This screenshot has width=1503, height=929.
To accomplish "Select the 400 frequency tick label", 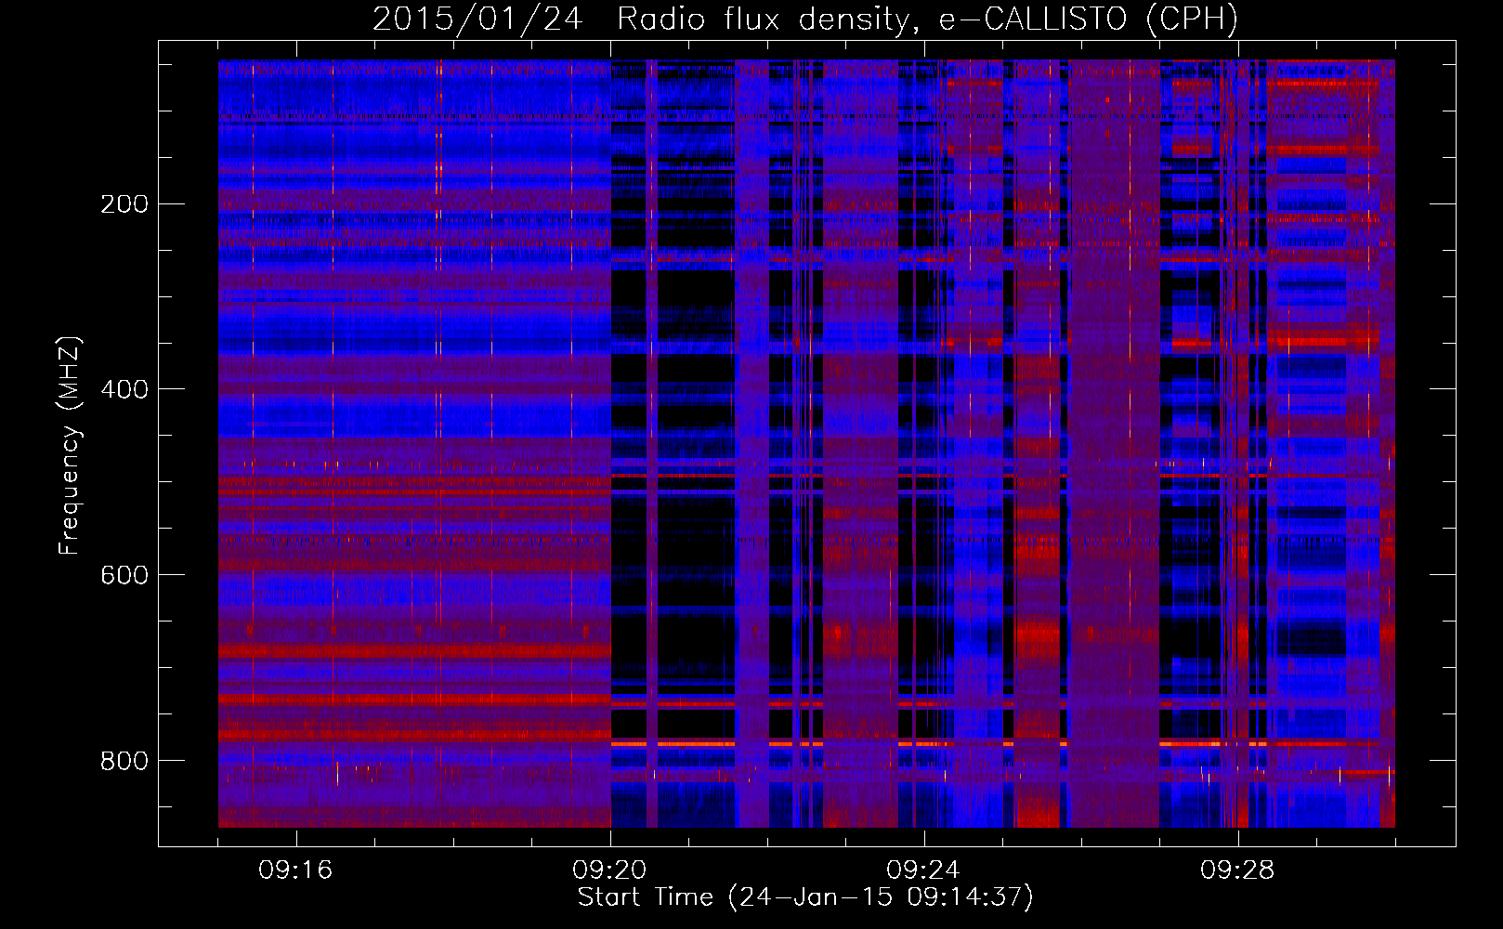I will tap(124, 389).
